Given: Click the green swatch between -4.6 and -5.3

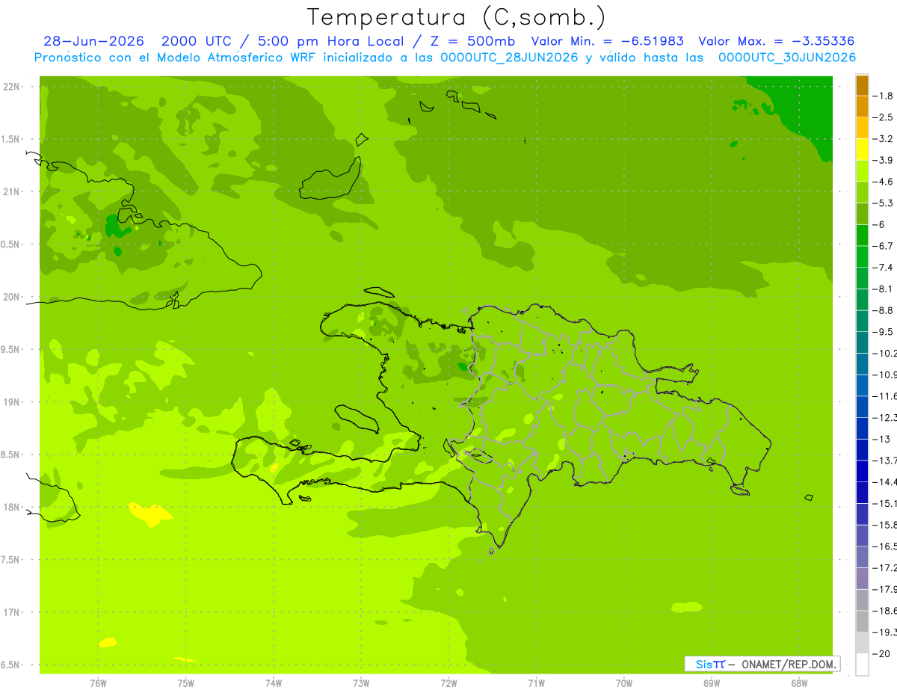Looking at the screenshot, I should point(862,192).
